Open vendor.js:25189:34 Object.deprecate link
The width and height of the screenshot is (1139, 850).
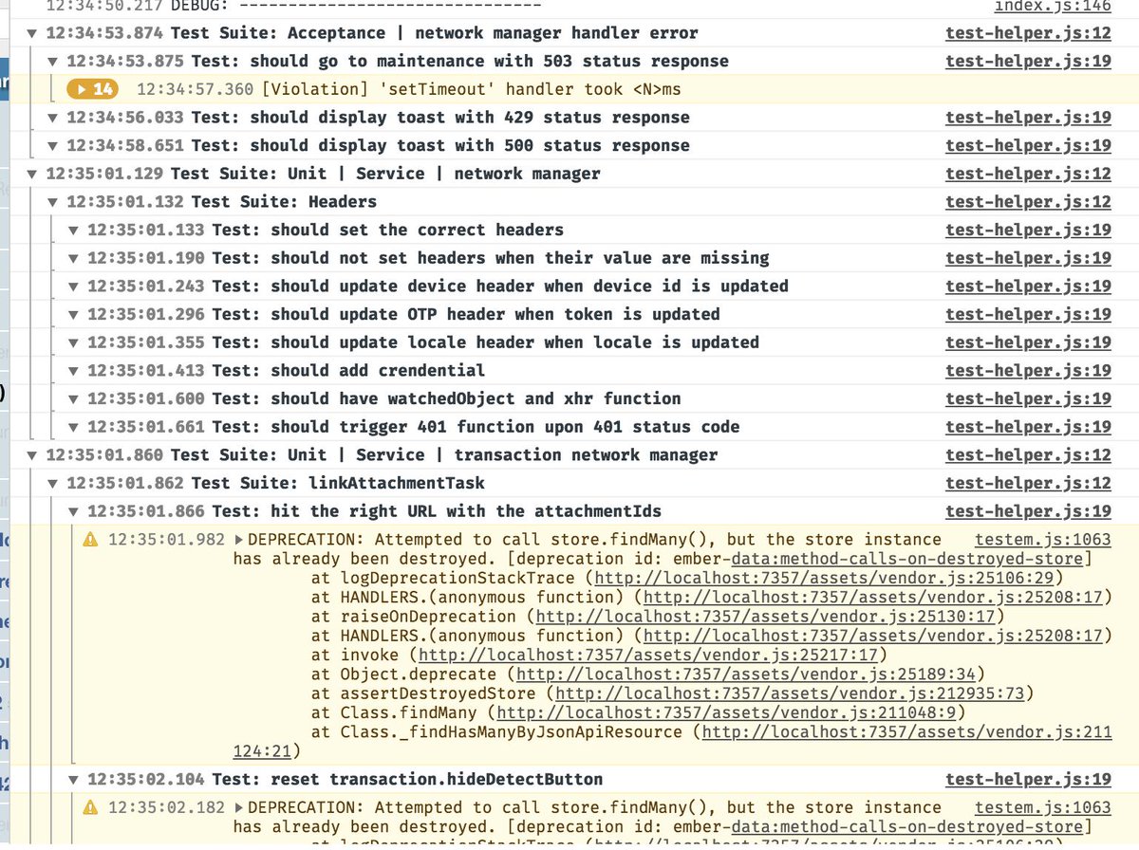[x=746, y=674]
